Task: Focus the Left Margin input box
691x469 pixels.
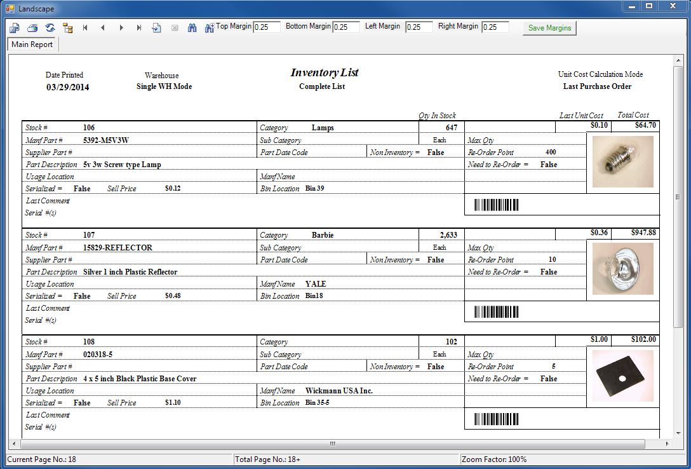Action: [x=419, y=27]
